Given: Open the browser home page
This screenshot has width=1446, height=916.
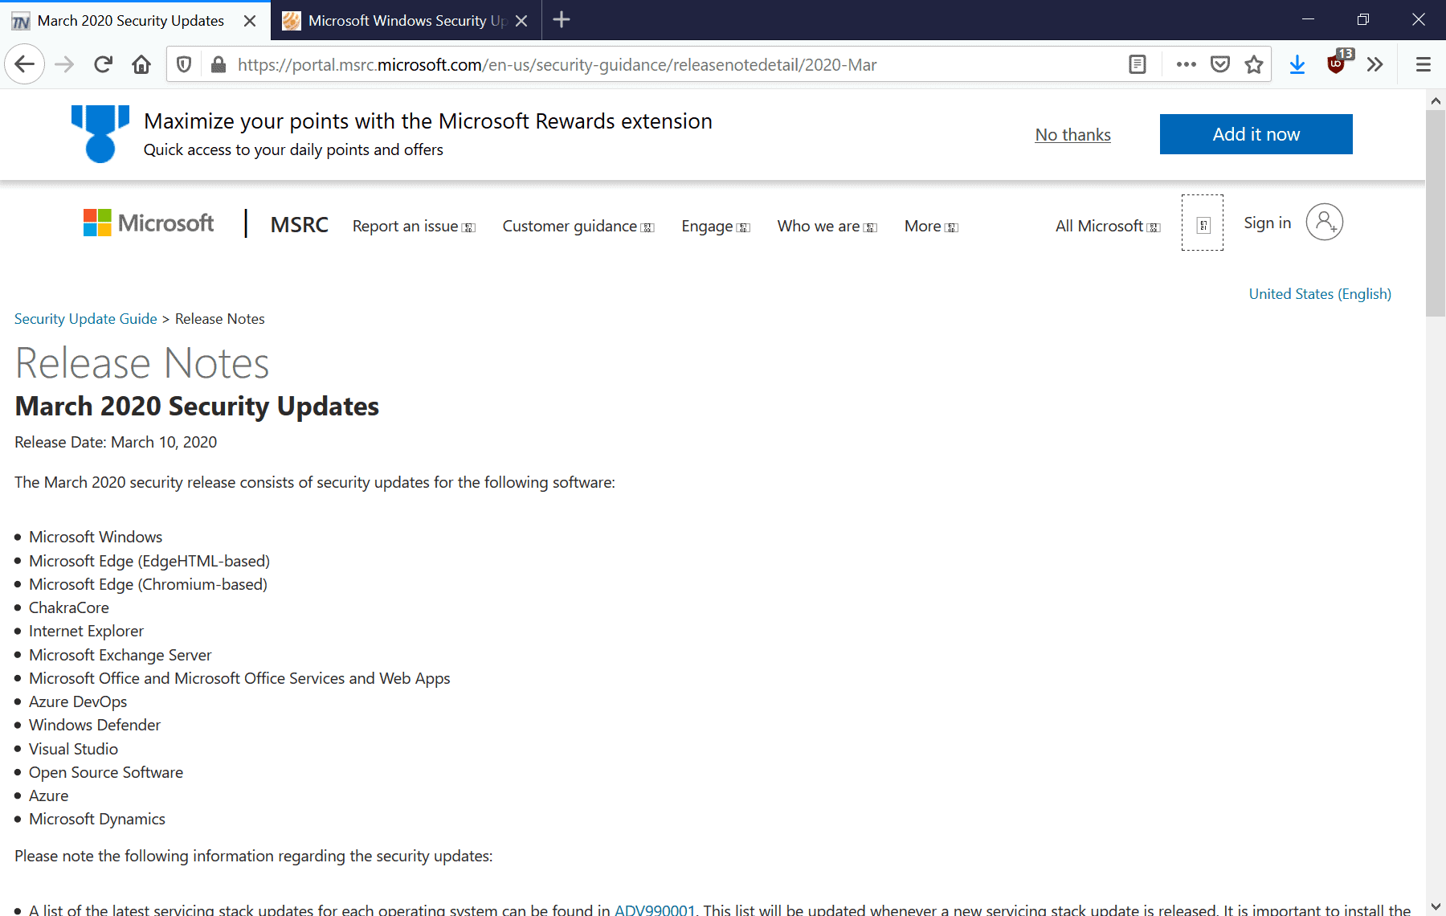Looking at the screenshot, I should [141, 64].
